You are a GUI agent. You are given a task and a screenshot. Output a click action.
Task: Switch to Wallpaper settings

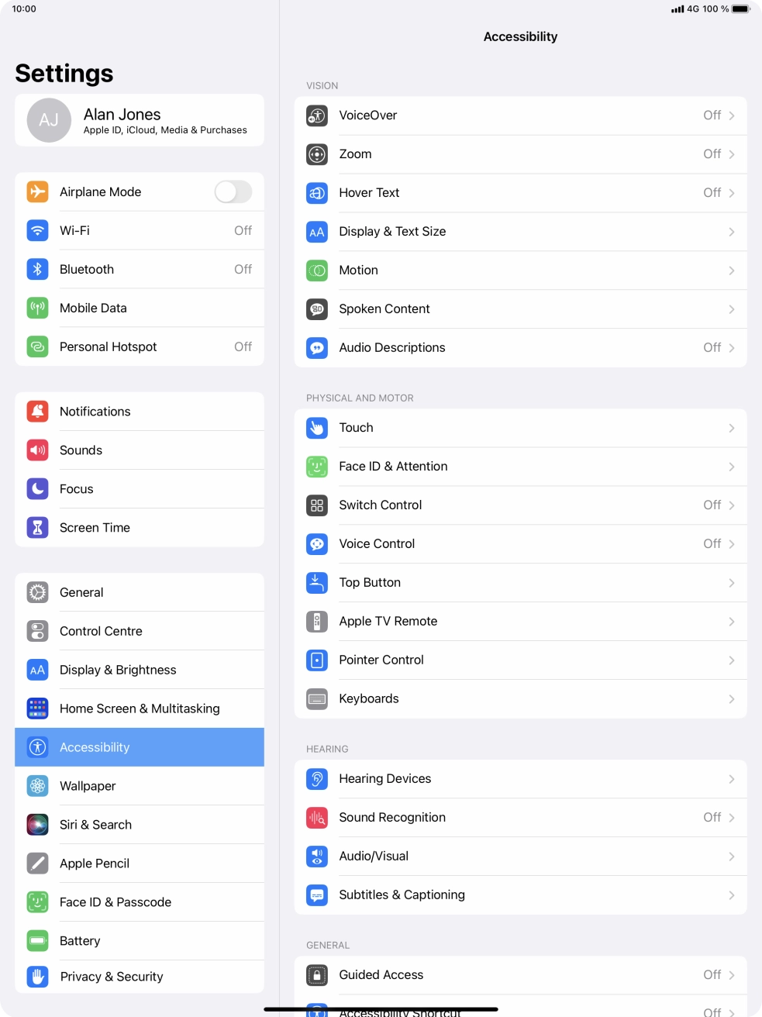click(140, 786)
